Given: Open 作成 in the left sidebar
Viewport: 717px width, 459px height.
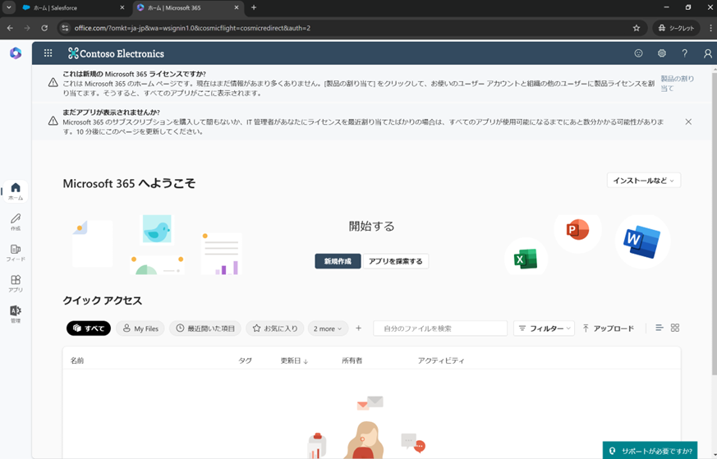Looking at the screenshot, I should 16,222.
